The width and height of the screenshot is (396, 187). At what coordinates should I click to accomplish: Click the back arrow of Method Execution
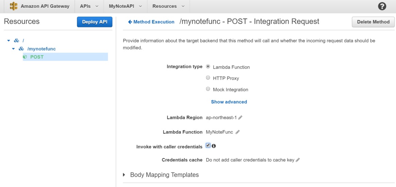click(130, 22)
